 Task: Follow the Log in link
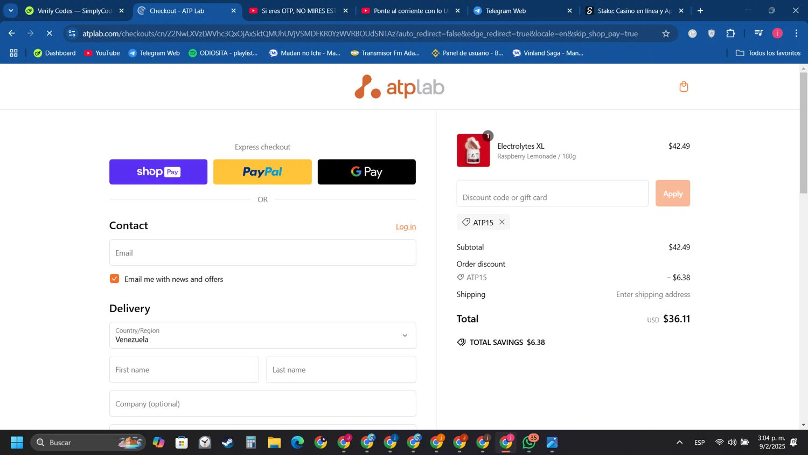coord(406,226)
